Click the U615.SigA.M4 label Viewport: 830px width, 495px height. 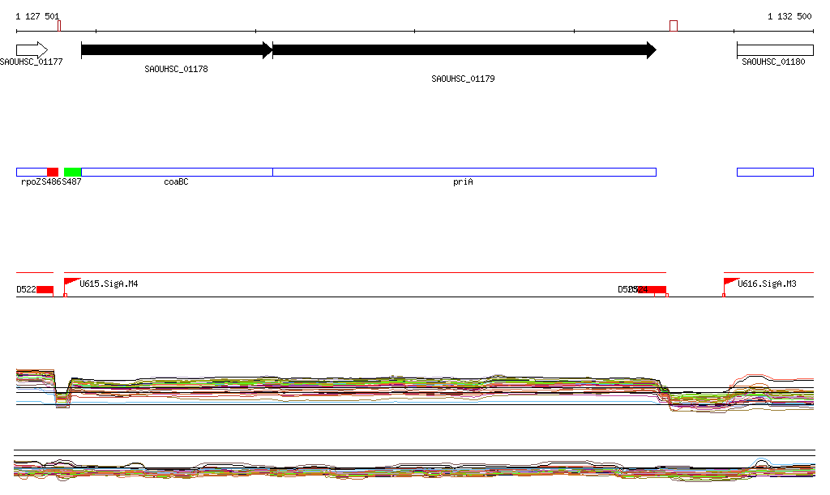[109, 284]
